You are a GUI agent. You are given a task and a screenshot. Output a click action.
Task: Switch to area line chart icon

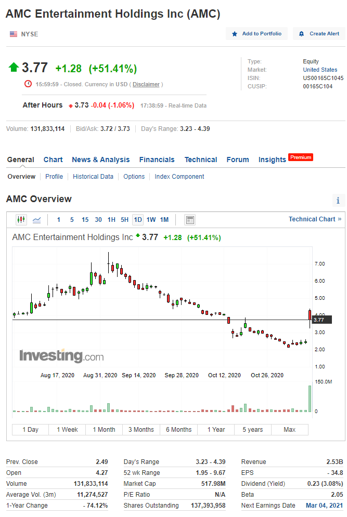pos(36,220)
